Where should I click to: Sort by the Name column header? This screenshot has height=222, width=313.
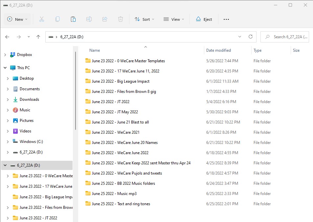[x=95, y=50]
